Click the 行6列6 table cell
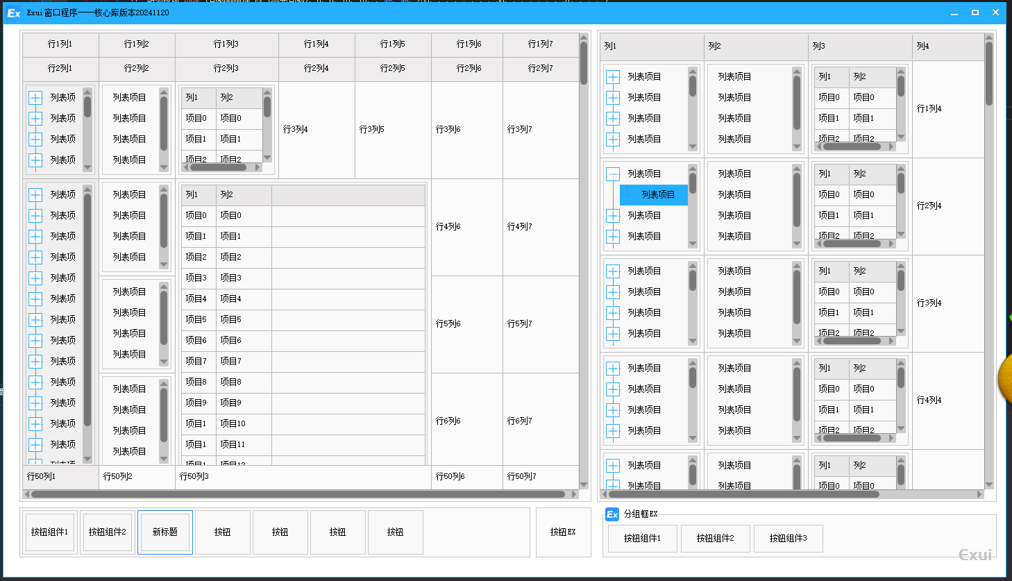This screenshot has height=581, width=1012. [x=467, y=419]
